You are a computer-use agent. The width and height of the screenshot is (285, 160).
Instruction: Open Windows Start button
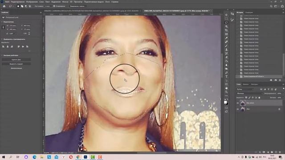coord(3,157)
